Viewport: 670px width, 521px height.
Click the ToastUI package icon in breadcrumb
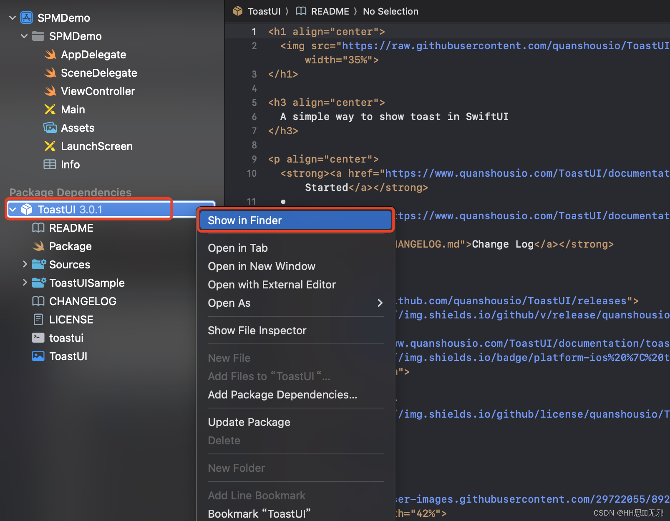tap(238, 11)
